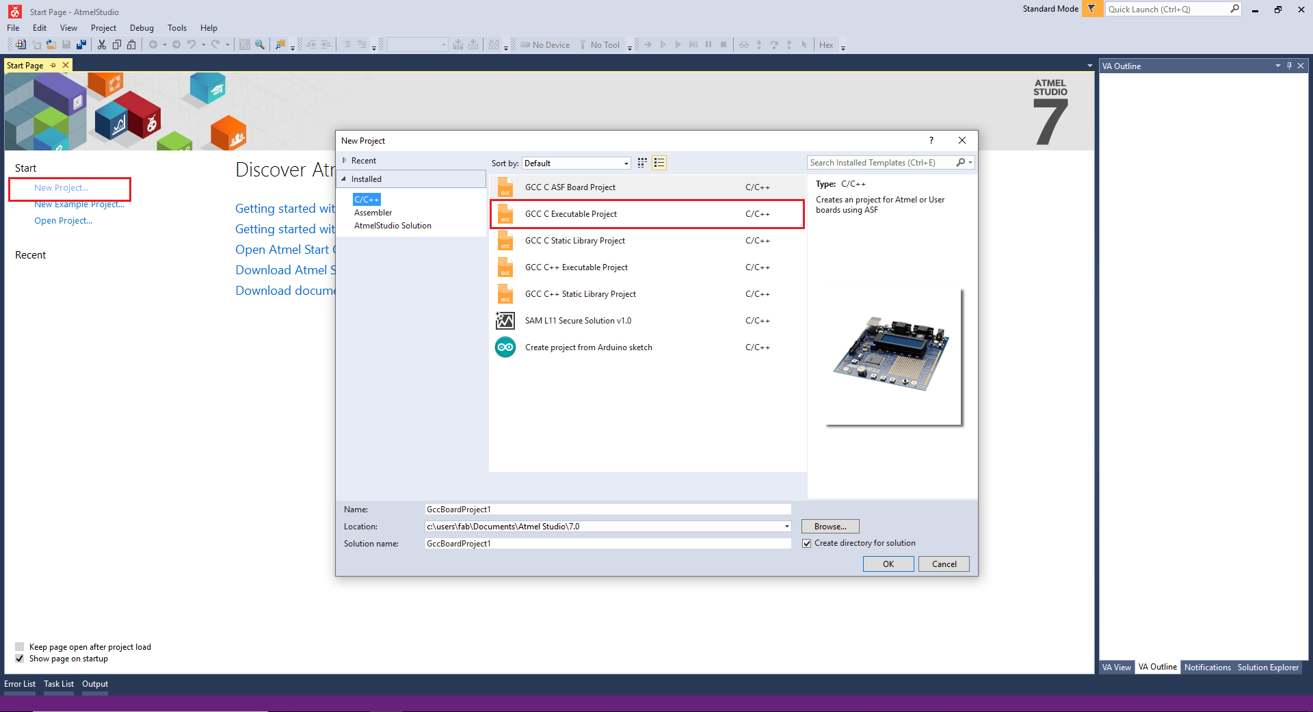Pin the Start Page tab
Screen dimensions: 1313x712
53,66
